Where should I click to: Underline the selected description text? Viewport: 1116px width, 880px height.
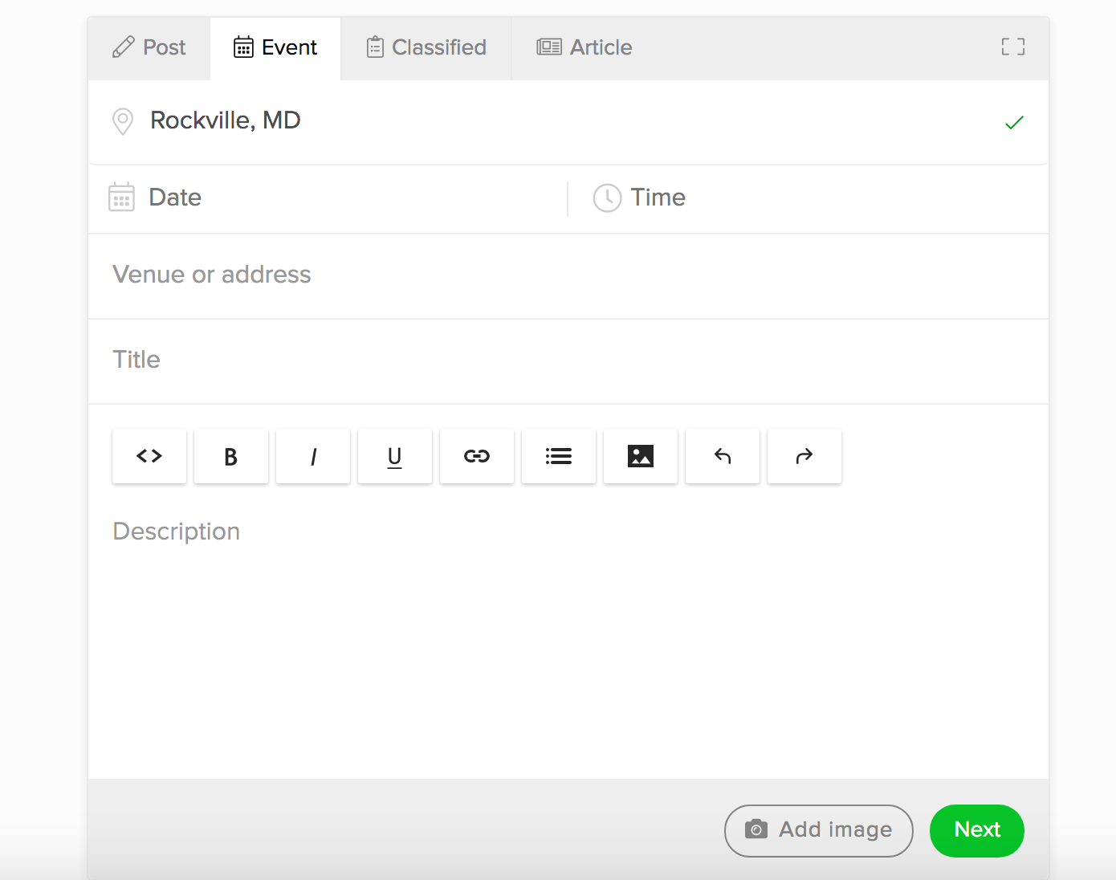click(x=395, y=456)
